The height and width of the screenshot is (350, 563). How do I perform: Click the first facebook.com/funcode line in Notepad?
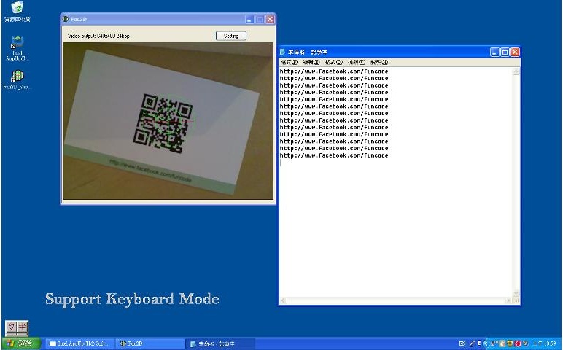click(334, 71)
